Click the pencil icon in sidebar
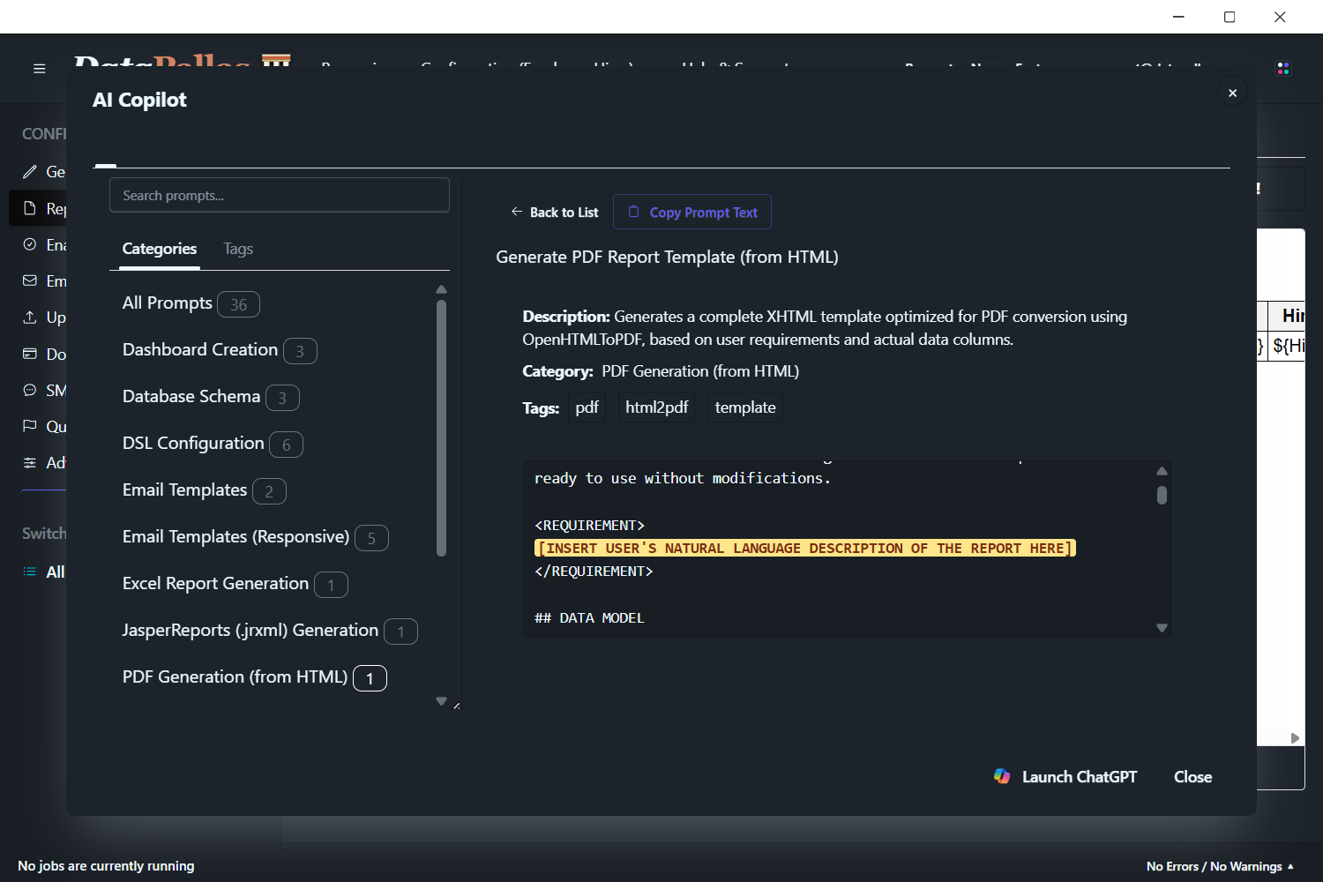Screen dimensions: 1323x882 30,172
